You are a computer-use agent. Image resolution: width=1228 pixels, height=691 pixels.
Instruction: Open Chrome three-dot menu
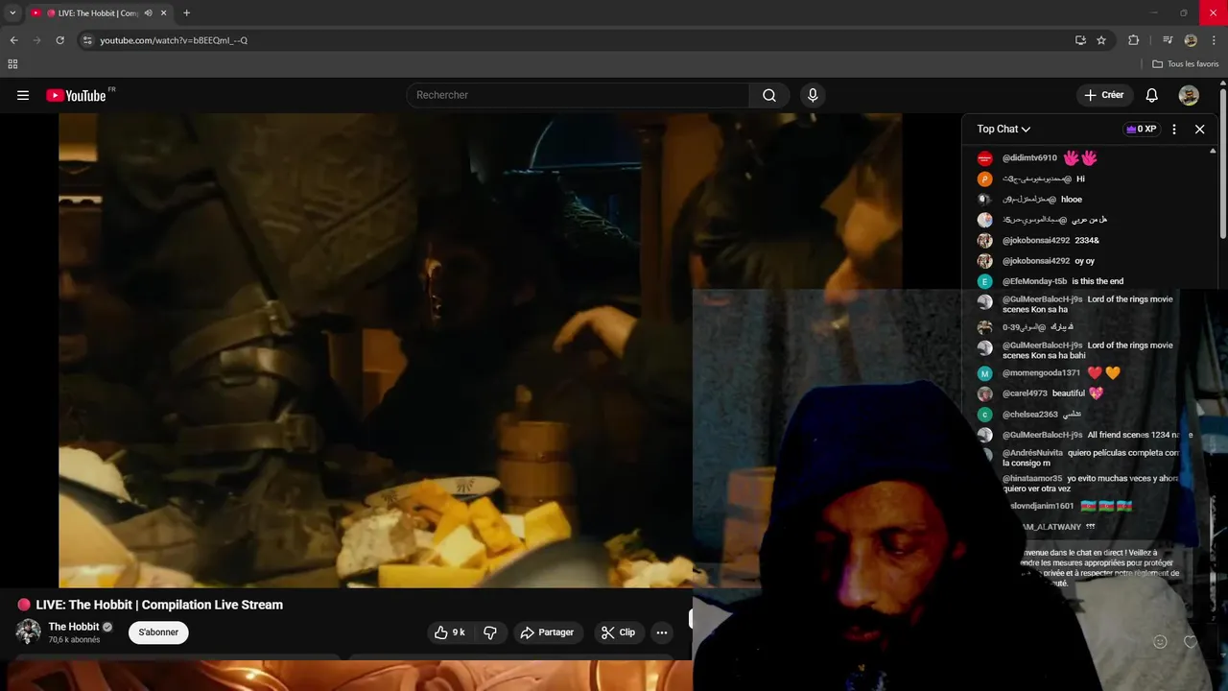click(x=1214, y=40)
